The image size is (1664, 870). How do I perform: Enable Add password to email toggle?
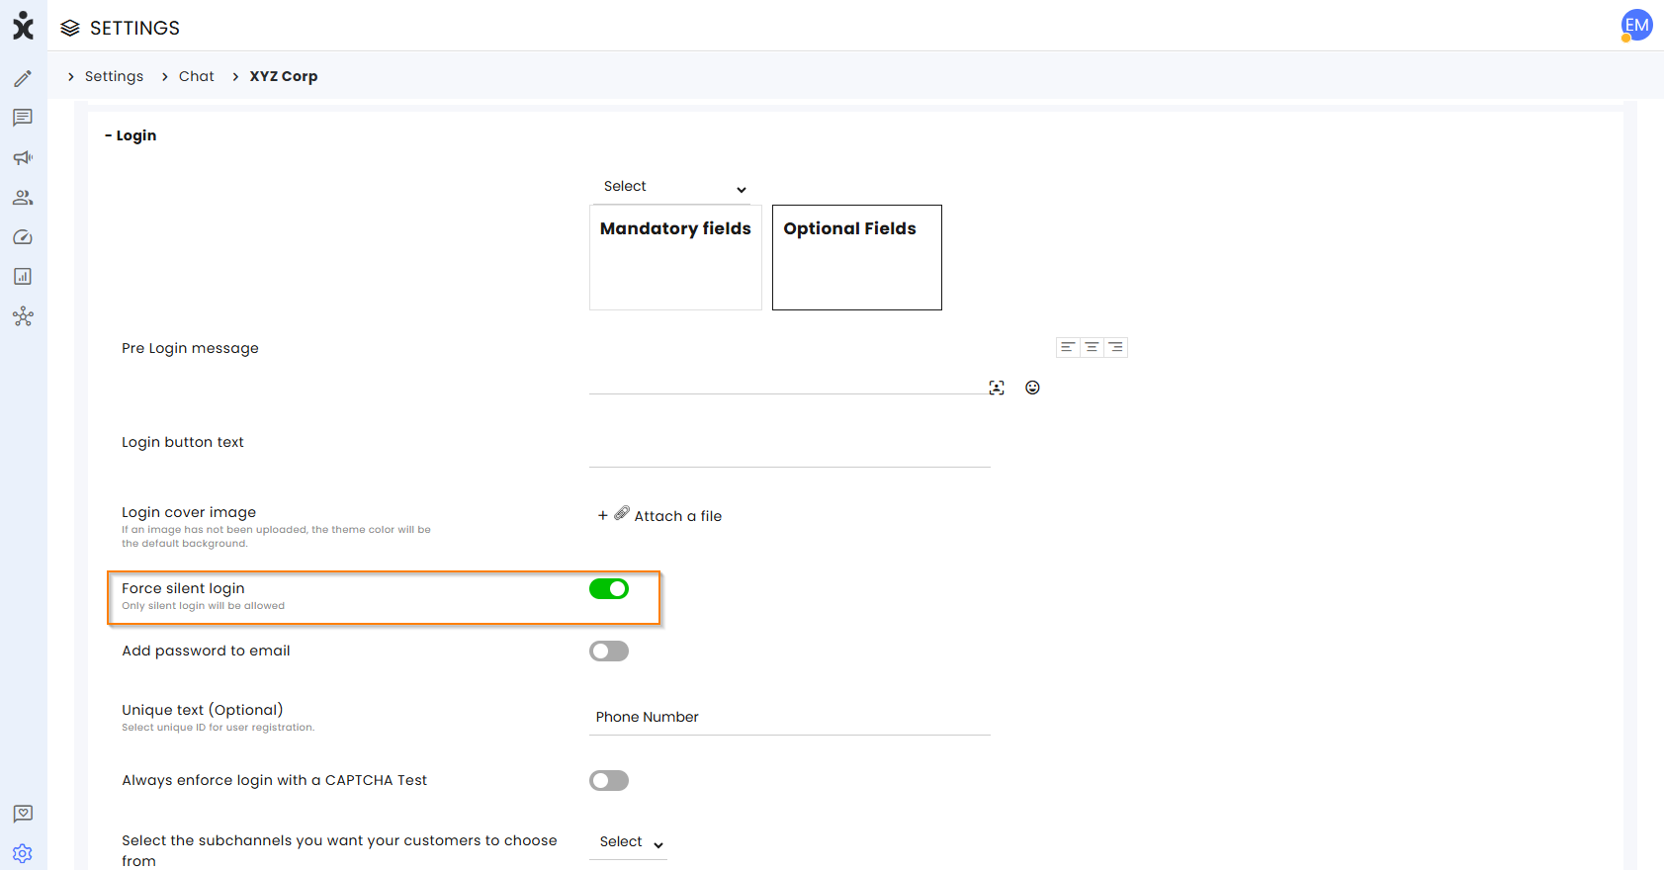[609, 651]
